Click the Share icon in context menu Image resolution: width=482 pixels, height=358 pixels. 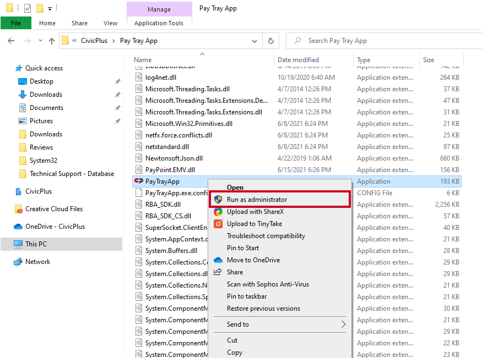tap(218, 272)
